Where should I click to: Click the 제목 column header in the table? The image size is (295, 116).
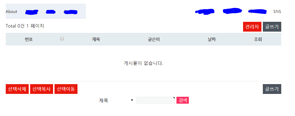(x=96, y=39)
